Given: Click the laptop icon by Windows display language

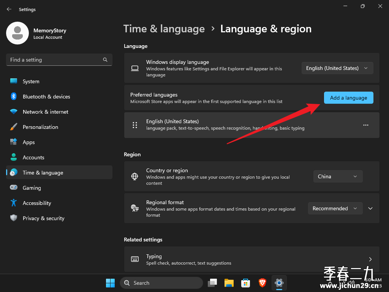Looking at the screenshot, I should coord(135,68).
